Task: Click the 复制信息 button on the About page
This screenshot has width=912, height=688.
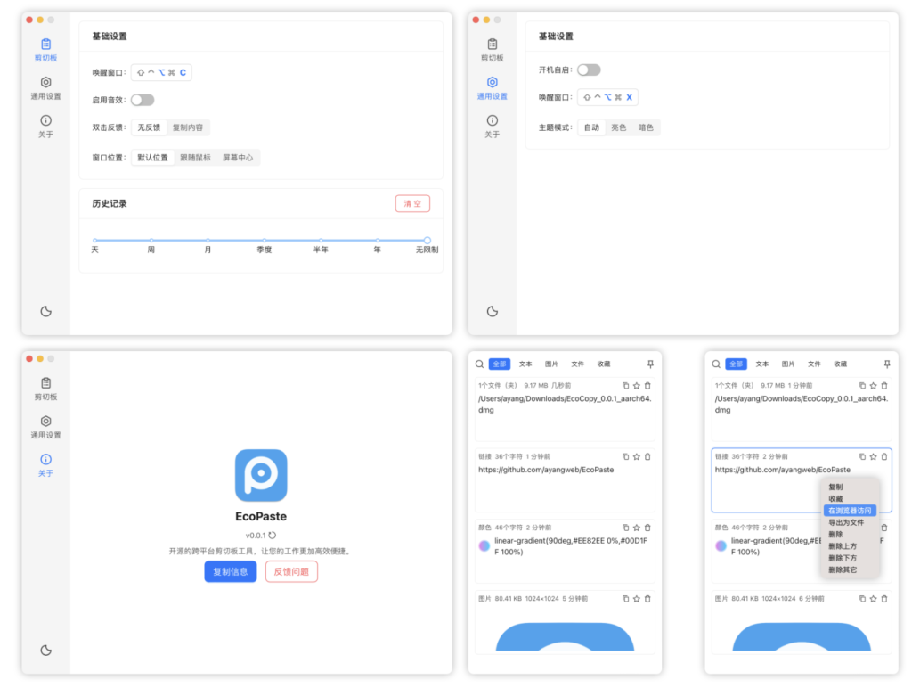Action: (x=231, y=574)
